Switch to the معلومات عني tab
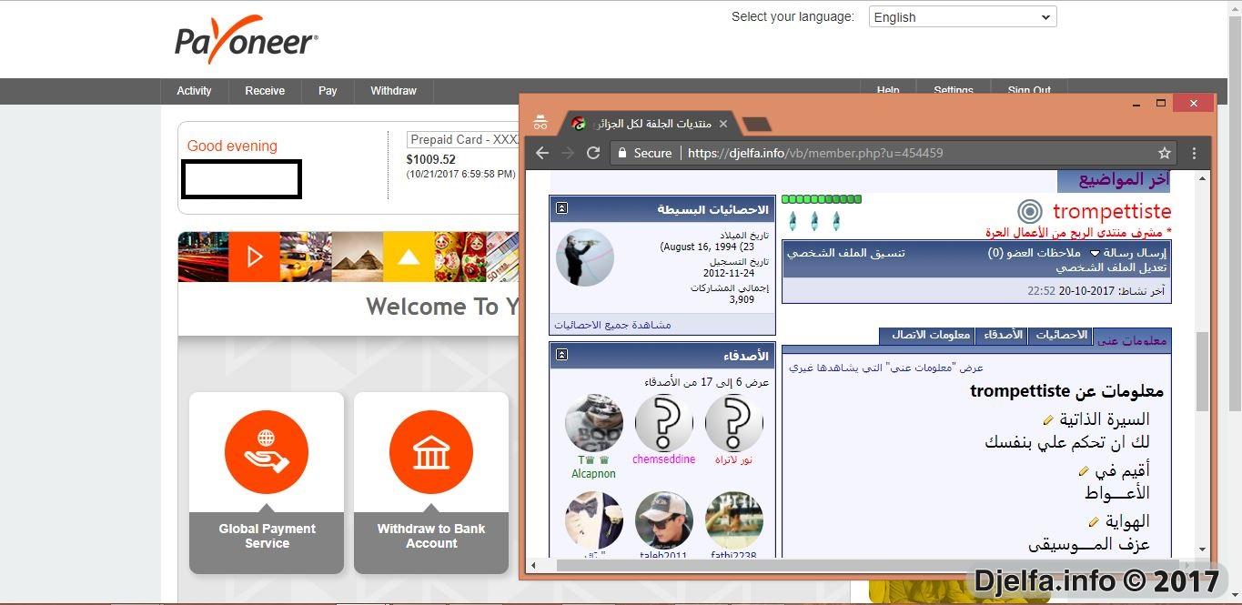Image resolution: width=1242 pixels, height=605 pixels. (x=1132, y=339)
